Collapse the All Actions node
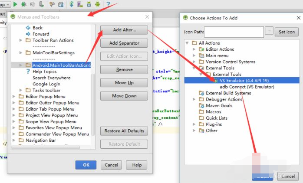 (187, 43)
